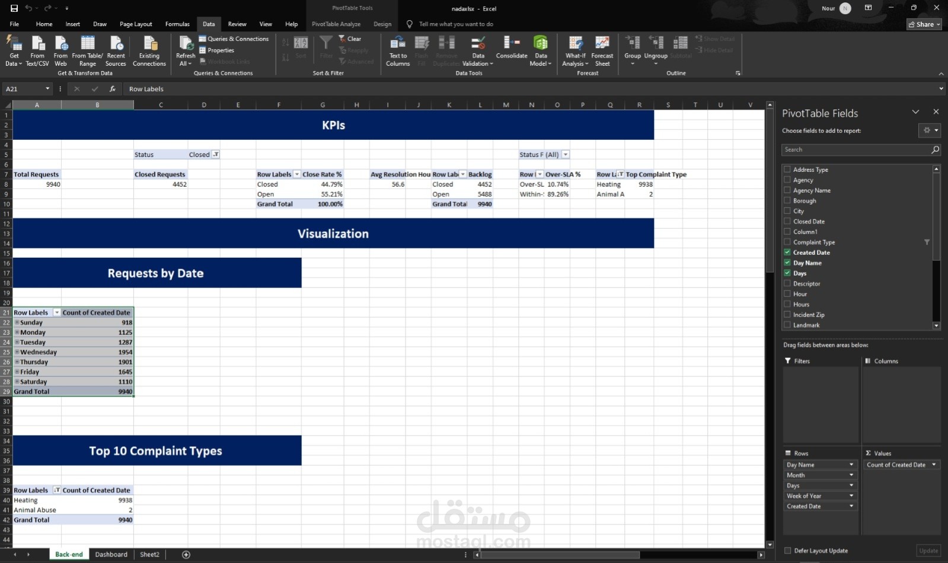Click the vertical sheet scrollbar
The height and width of the screenshot is (563, 948).
coord(770,190)
